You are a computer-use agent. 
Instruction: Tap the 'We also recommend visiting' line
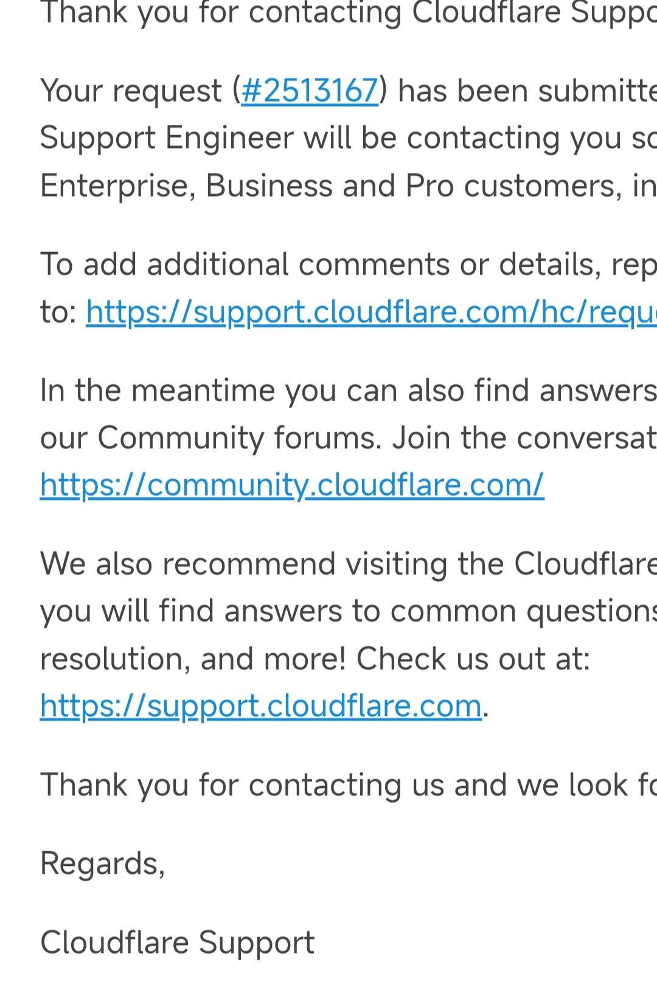tap(349, 564)
